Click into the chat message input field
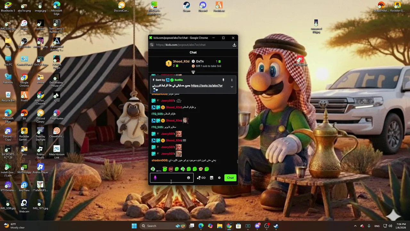410x231 pixels. tap(172, 178)
